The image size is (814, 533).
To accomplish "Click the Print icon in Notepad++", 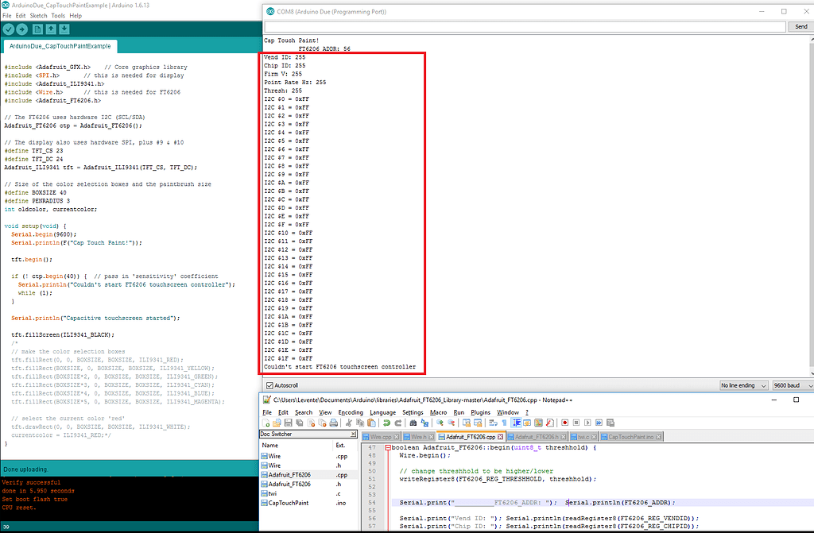I will click(334, 422).
